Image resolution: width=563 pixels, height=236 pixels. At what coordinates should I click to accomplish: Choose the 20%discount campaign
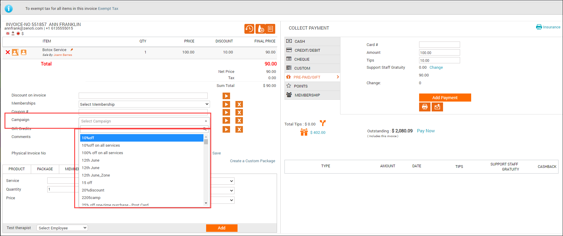[x=142, y=190]
